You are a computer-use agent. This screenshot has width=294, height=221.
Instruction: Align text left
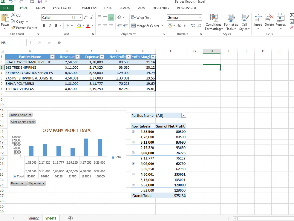point(99,26)
